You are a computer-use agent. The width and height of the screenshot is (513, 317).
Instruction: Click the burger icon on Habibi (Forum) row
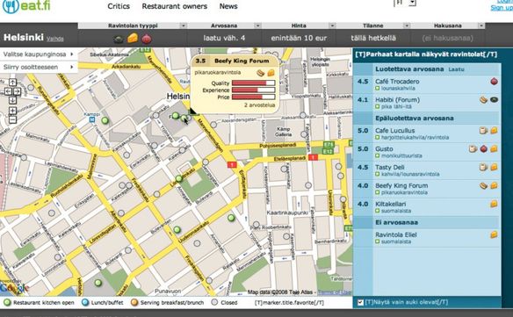pos(483,100)
